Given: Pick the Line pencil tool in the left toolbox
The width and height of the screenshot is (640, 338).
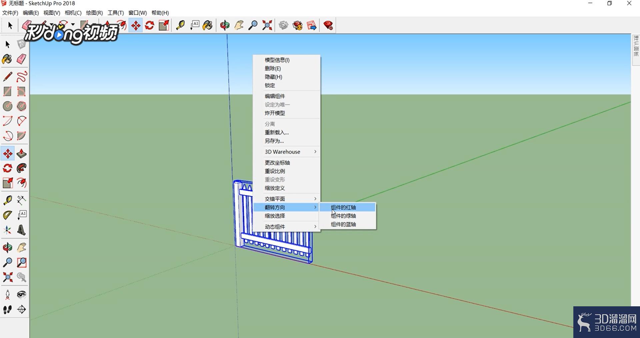Looking at the screenshot, I should pyautogui.click(x=7, y=77).
